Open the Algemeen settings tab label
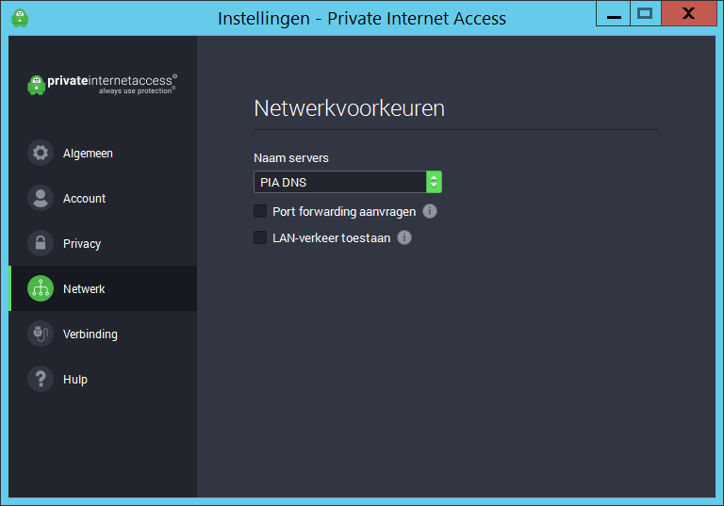724x506 pixels. click(88, 154)
